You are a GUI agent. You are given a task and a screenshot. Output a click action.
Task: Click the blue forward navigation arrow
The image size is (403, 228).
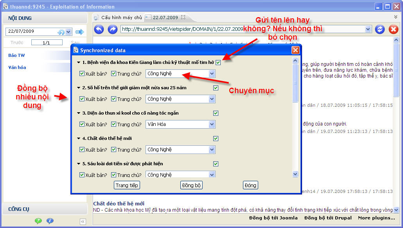pyautogui.click(x=112, y=29)
